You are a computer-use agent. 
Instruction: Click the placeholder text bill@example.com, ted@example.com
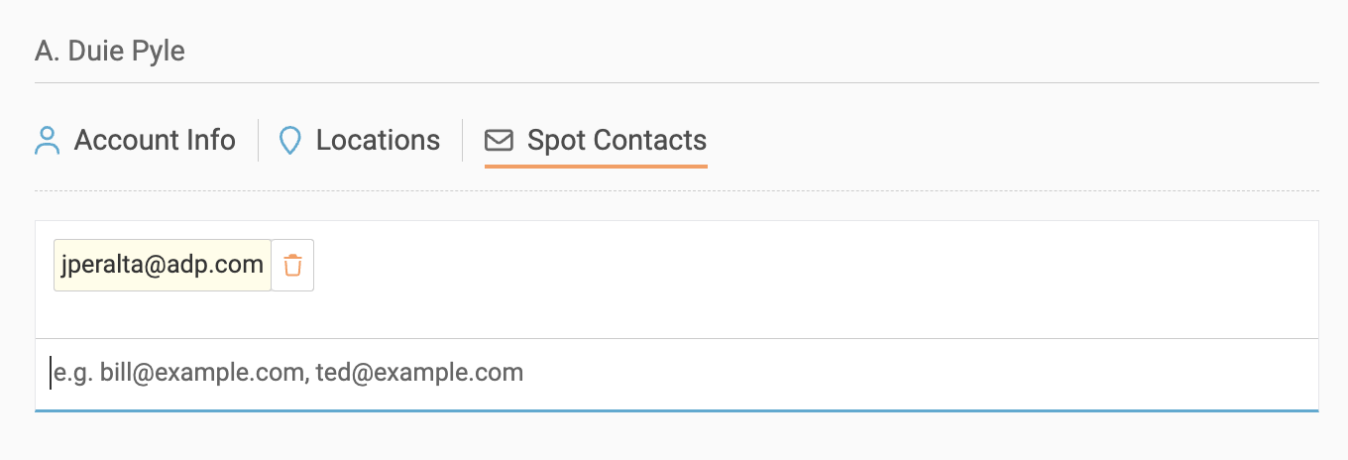[x=287, y=374]
